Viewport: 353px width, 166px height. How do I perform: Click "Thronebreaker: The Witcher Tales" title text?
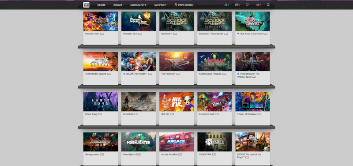pos(248,75)
